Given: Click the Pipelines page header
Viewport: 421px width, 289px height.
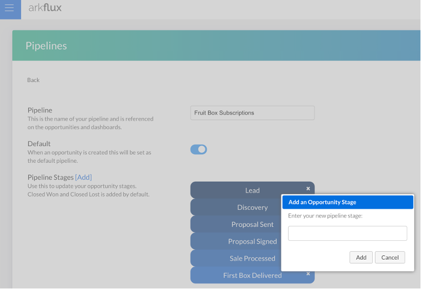Looking at the screenshot, I should (x=46, y=46).
